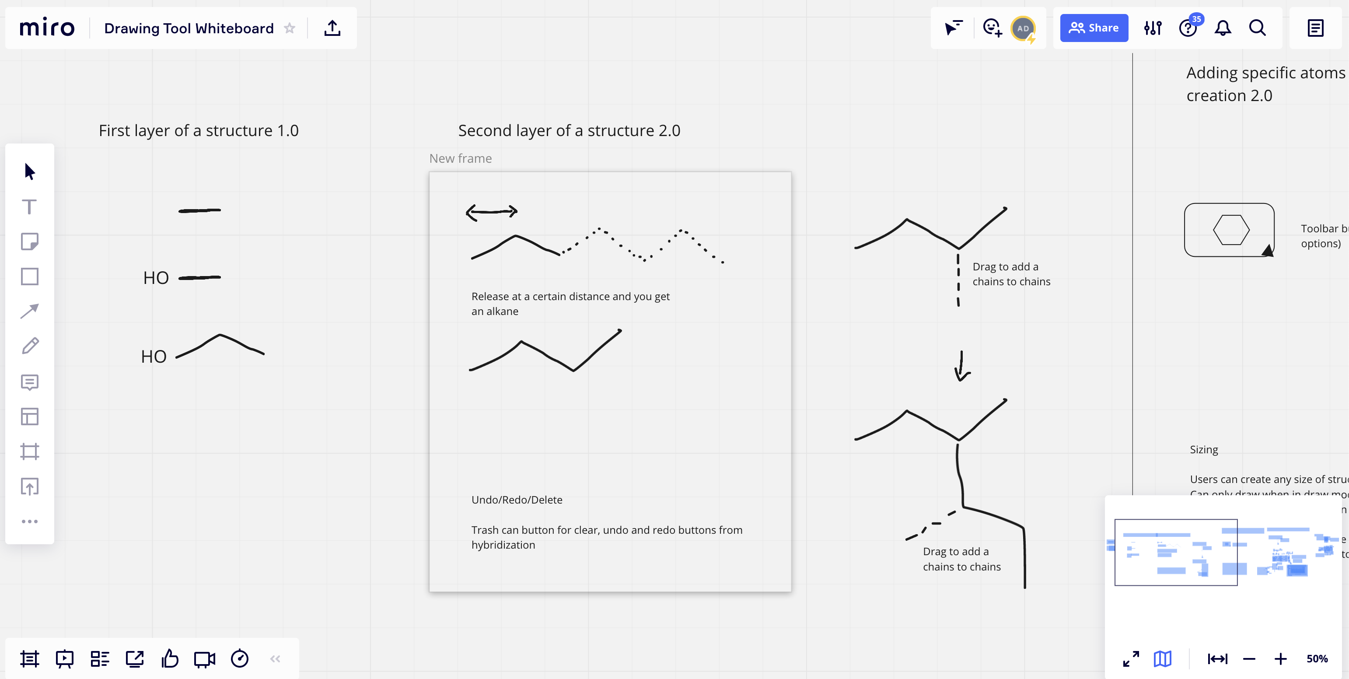Click the Drawing Tool Whiteboard title
The image size is (1349, 679).
[189, 28]
